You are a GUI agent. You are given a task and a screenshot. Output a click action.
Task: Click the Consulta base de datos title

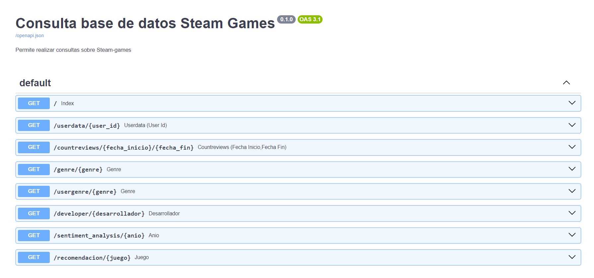[x=145, y=23]
